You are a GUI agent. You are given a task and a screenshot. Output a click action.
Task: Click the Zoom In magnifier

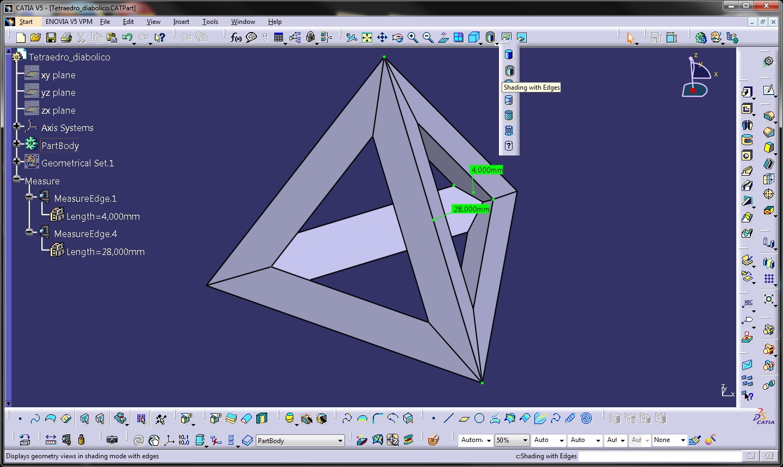413,38
